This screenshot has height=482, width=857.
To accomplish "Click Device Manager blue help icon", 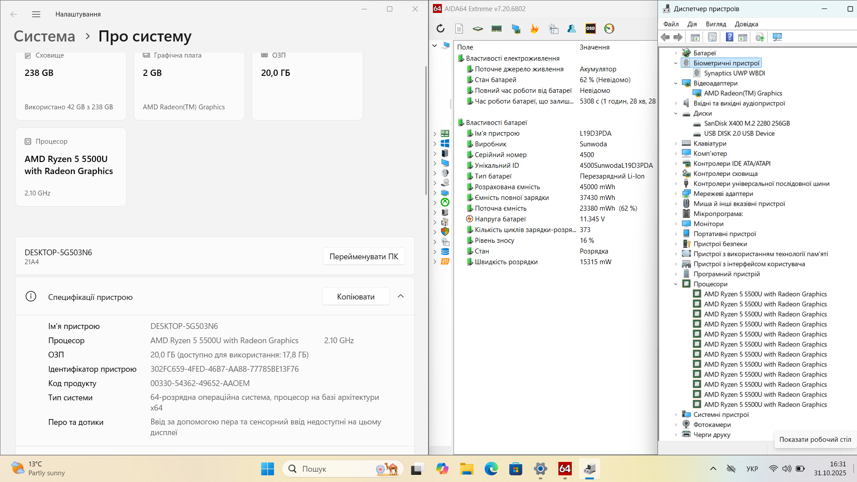I will click(x=729, y=37).
